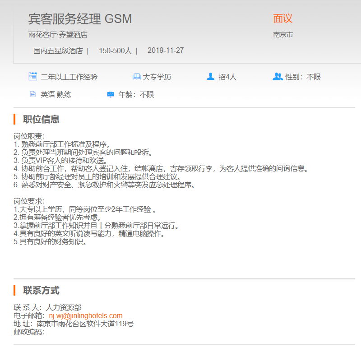Click the board icon beside 年龄
This screenshot has width=361, height=347.
pos(111,94)
